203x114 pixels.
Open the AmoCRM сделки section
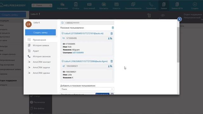[41, 73]
